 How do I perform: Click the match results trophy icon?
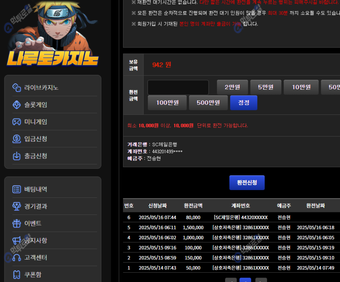17,206
